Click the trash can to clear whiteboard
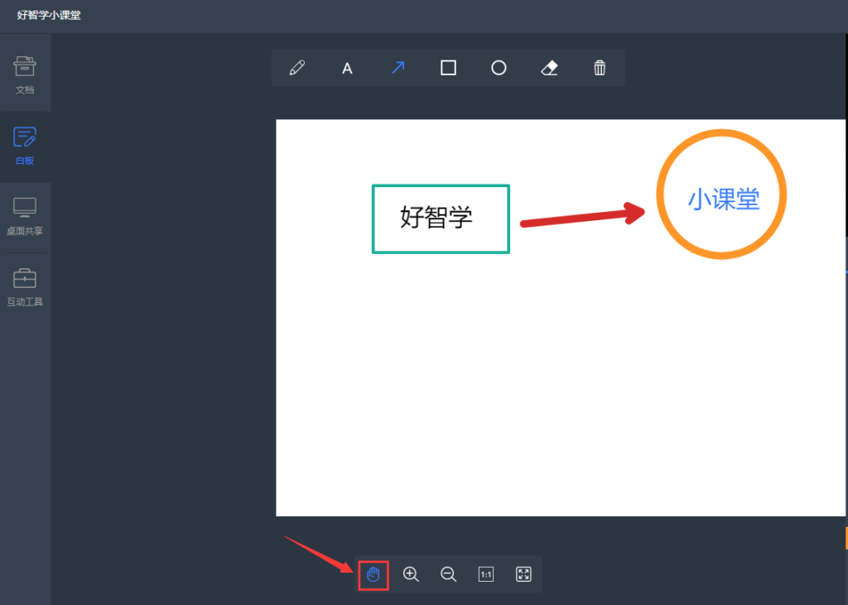The image size is (848, 605). [600, 68]
